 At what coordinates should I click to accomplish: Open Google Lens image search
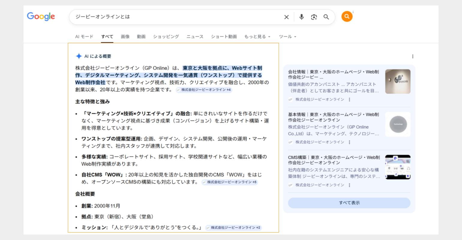point(314,17)
